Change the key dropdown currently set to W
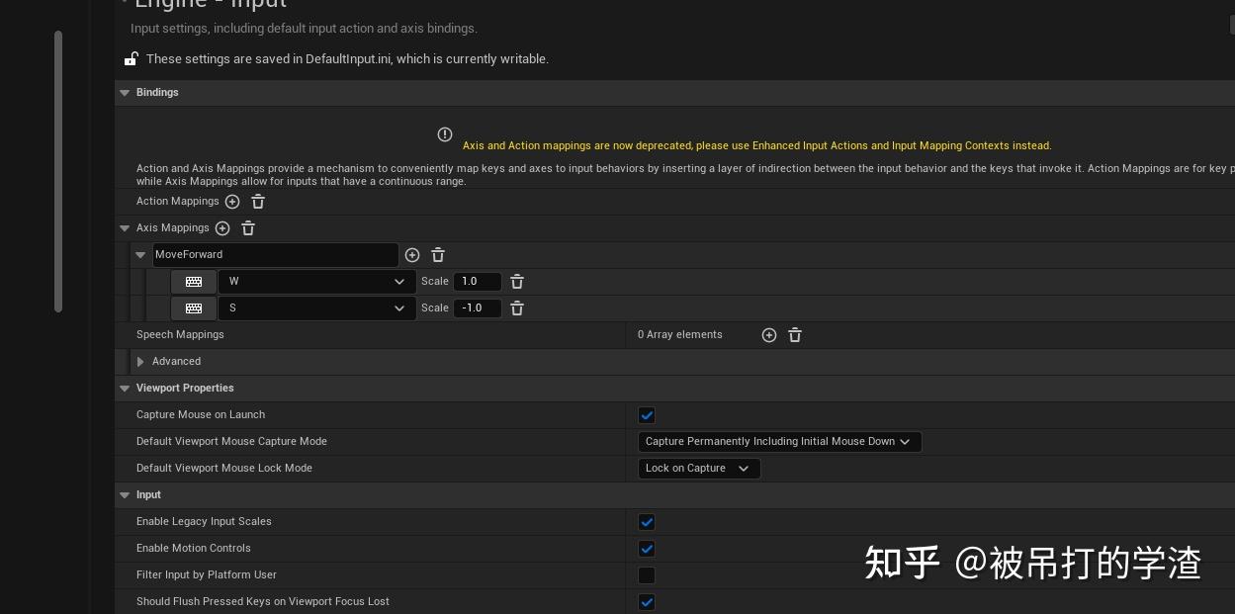Image resolution: width=1235 pixels, height=614 pixels. [316, 282]
